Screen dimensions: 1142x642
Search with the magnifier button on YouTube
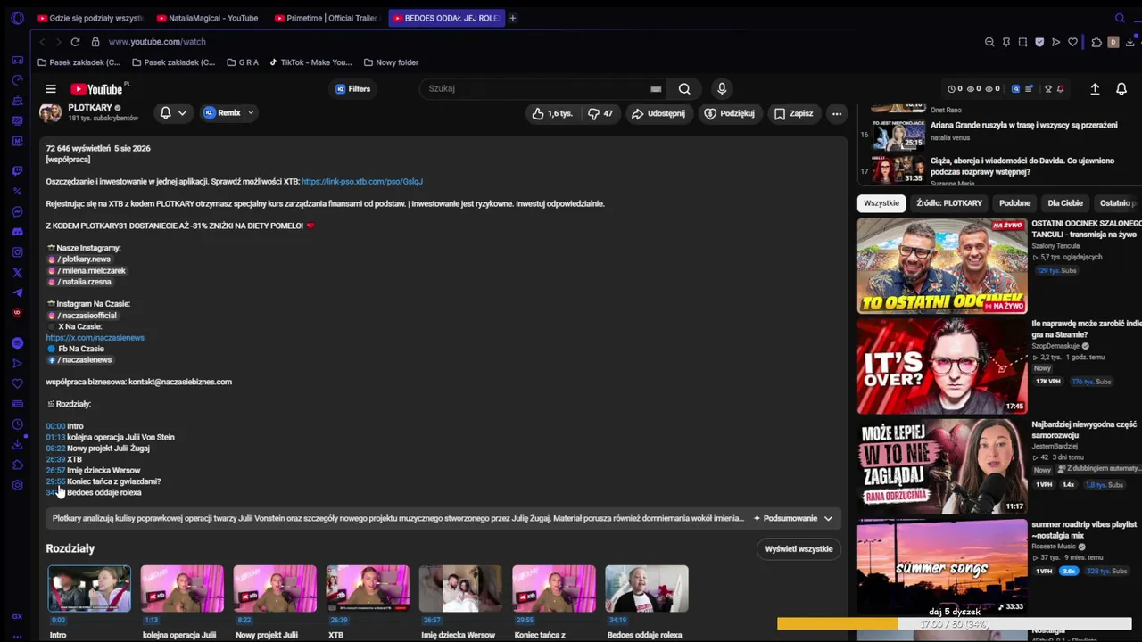[x=684, y=89]
